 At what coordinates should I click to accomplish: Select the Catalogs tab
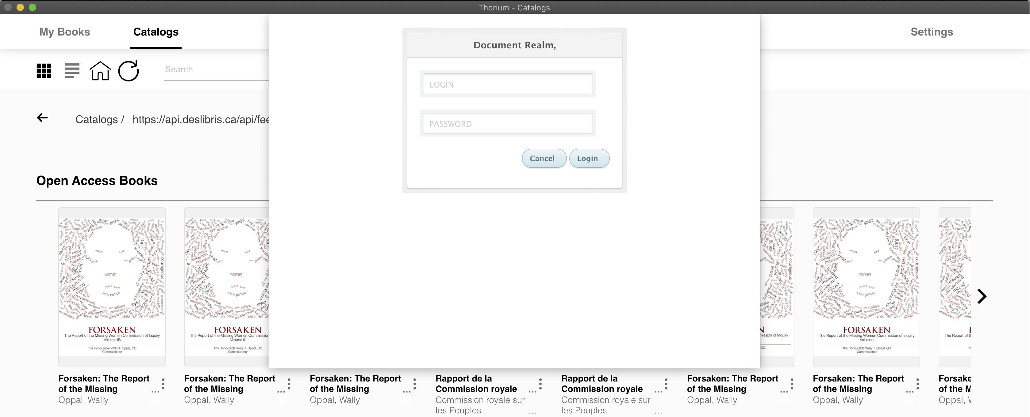coord(156,32)
